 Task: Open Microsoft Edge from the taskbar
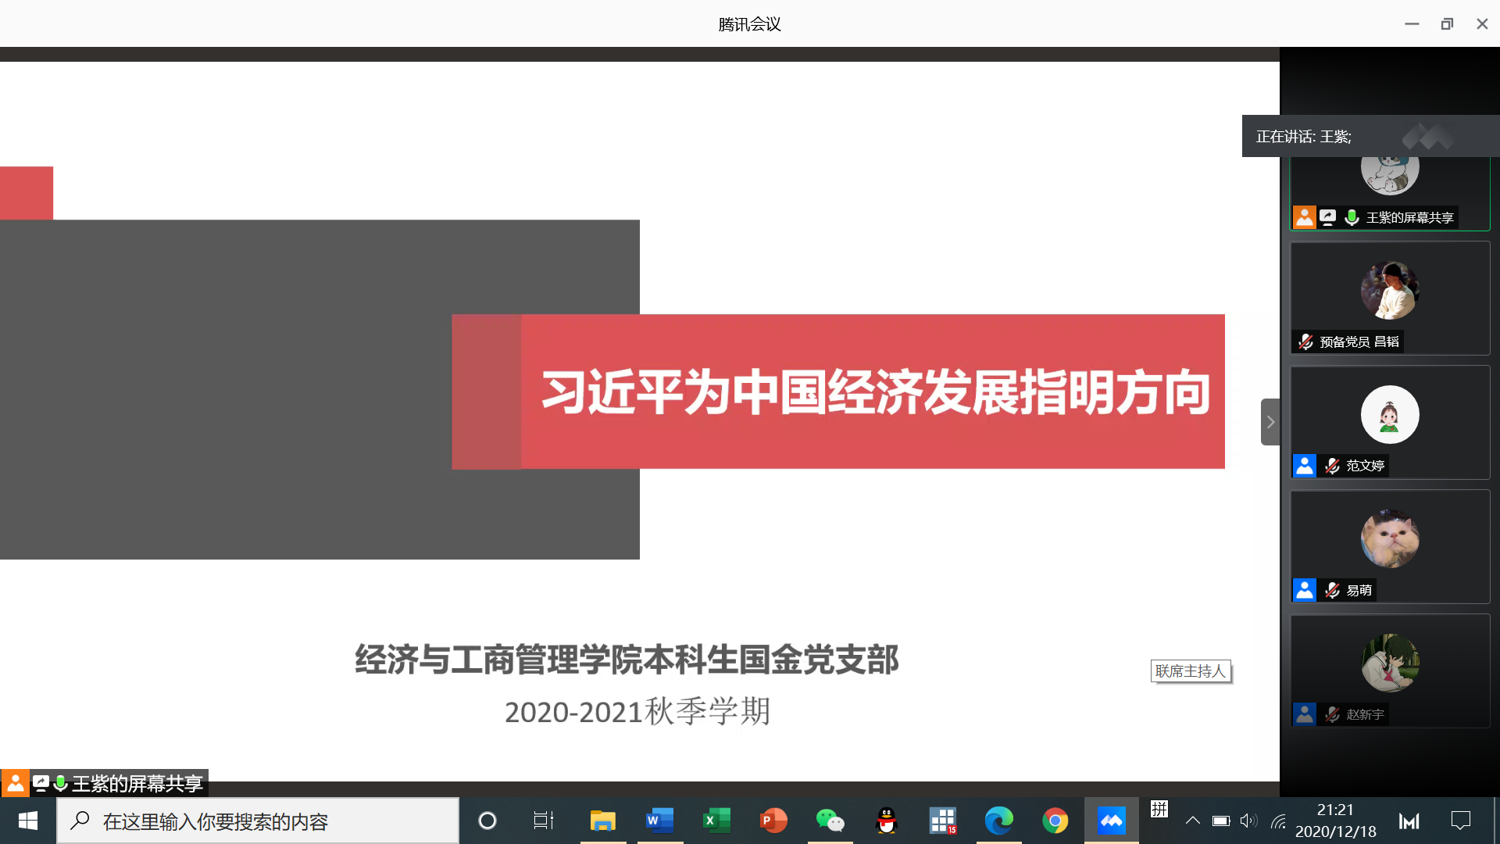pos(999,821)
